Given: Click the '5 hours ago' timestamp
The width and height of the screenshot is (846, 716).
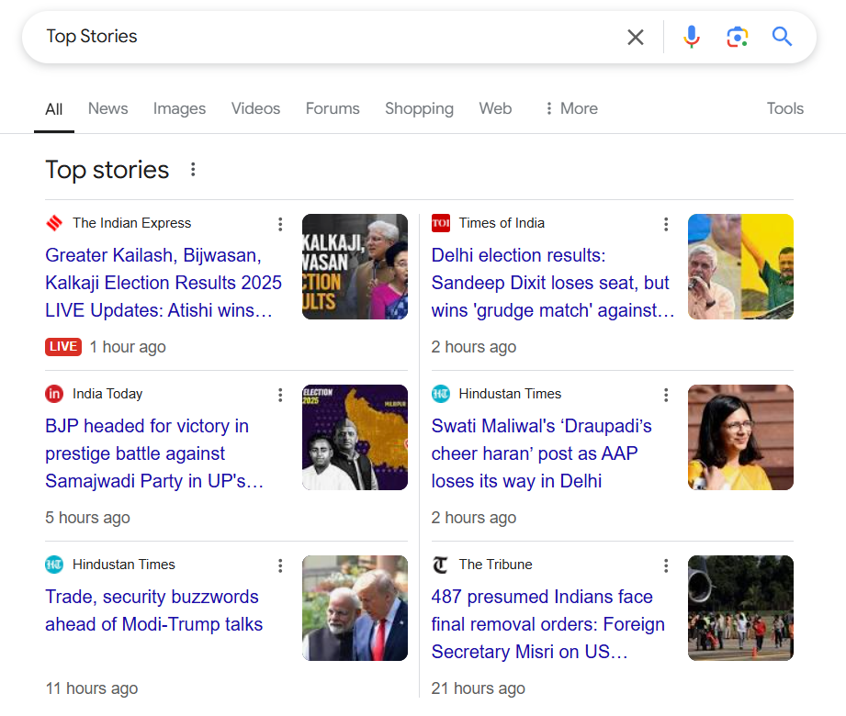Looking at the screenshot, I should click(x=87, y=518).
